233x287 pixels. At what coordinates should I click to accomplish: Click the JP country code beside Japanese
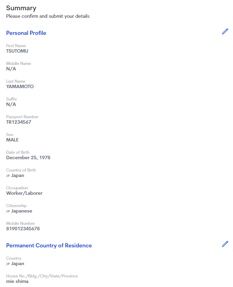pyautogui.click(x=8, y=211)
